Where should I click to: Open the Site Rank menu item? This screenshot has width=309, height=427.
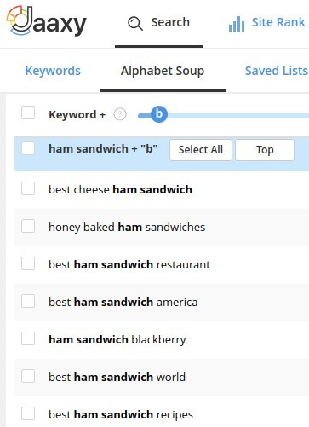266,23
